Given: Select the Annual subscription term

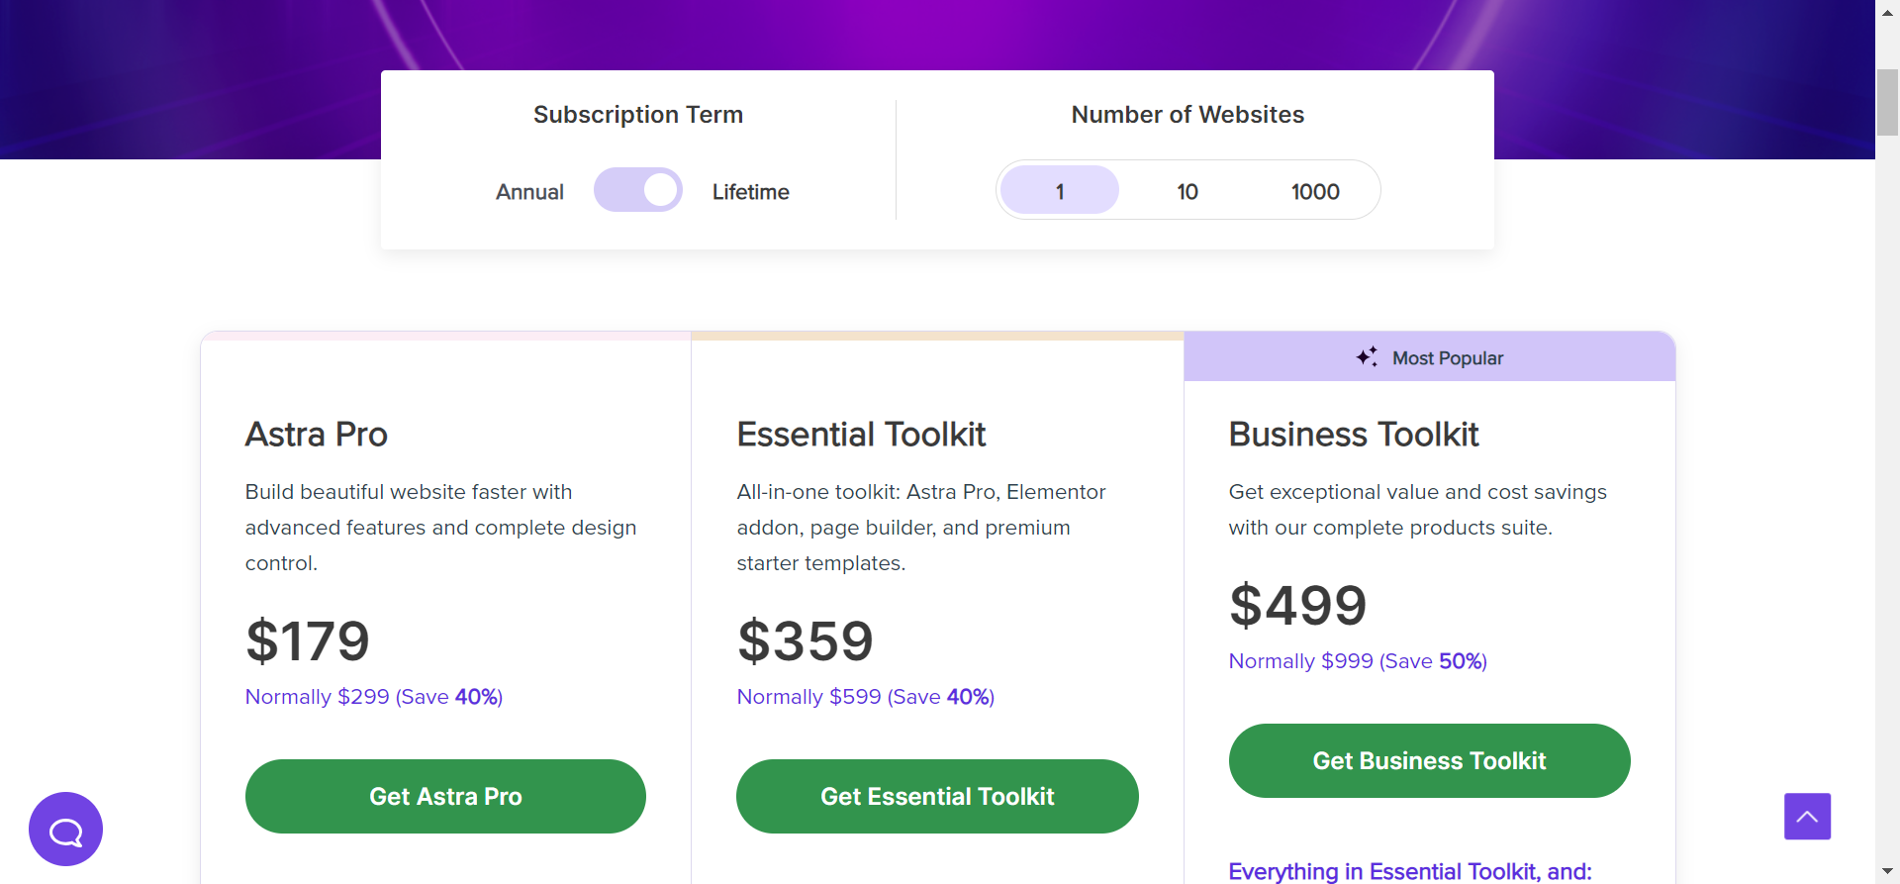Looking at the screenshot, I should tap(529, 192).
